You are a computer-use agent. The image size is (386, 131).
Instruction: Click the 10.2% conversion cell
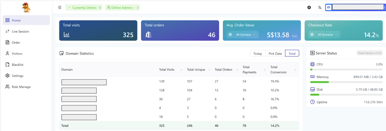pos(275,90)
